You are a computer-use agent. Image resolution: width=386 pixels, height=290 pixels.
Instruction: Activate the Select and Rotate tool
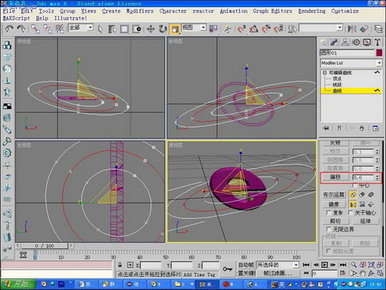(163, 29)
